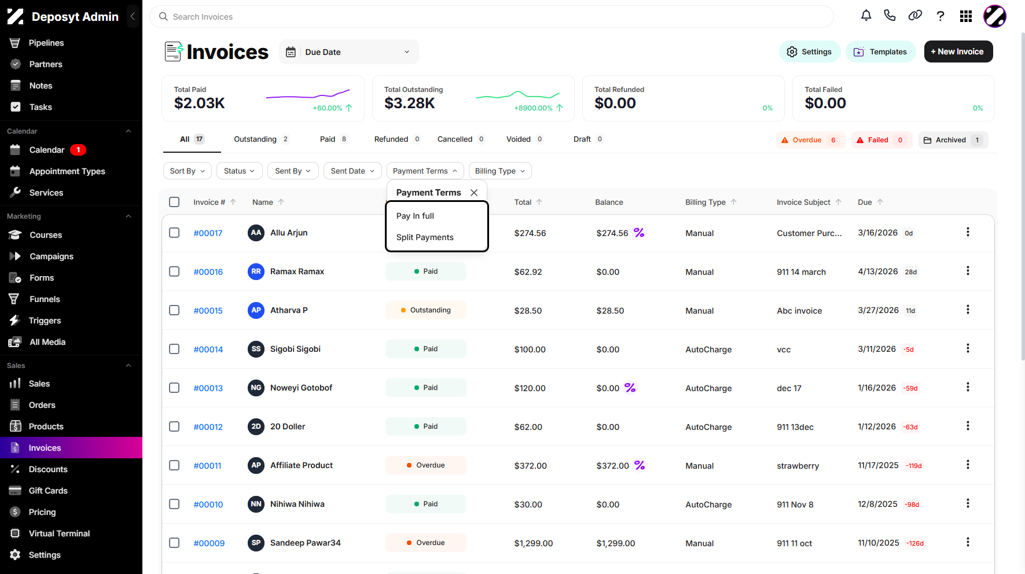Open the notifications bell icon

click(866, 16)
